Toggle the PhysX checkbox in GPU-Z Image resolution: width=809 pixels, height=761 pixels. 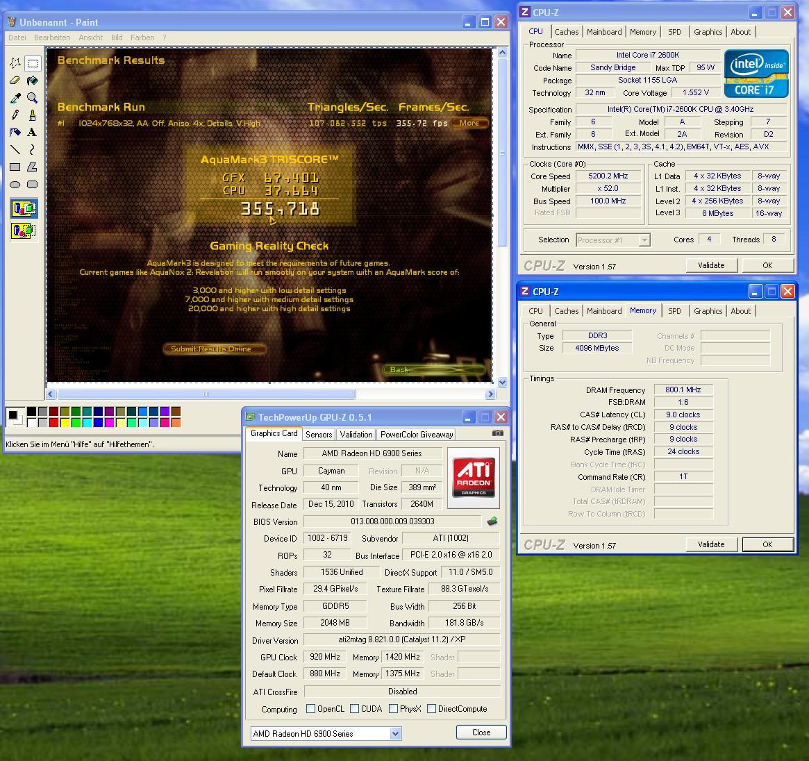[393, 708]
